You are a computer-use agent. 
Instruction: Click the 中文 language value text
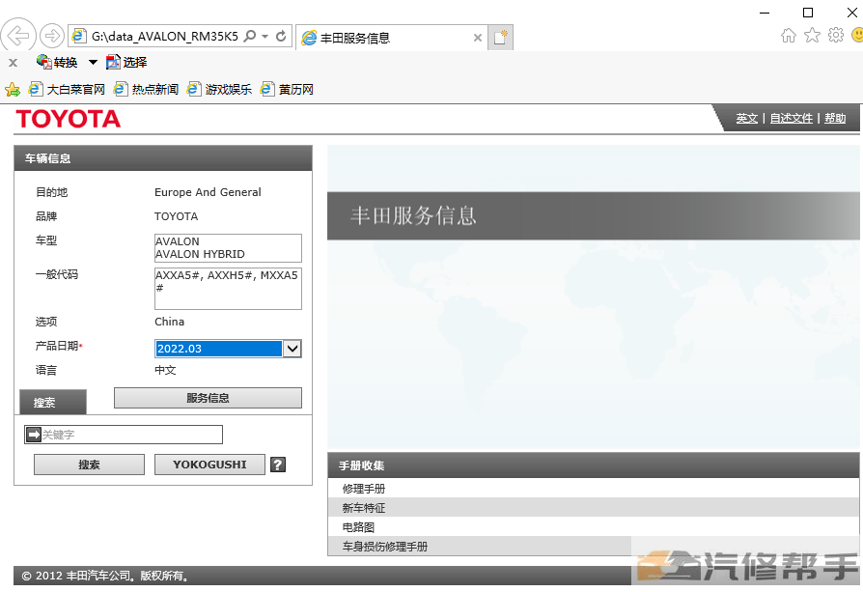click(x=165, y=370)
